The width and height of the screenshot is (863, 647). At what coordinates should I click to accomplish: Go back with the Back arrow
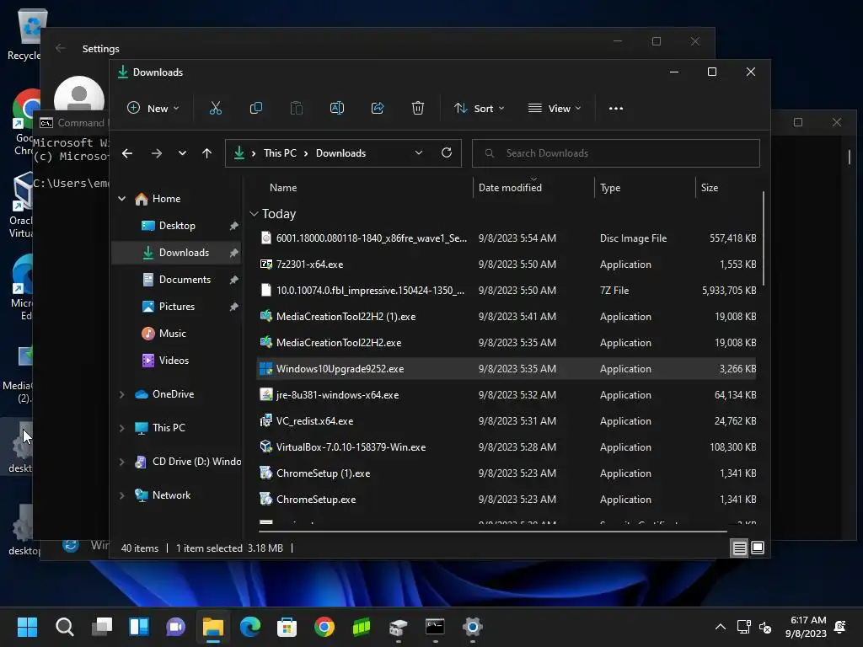point(127,153)
